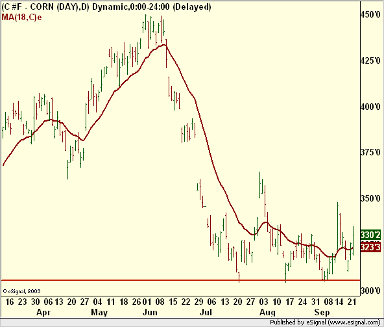Click the 425'0 price axis label

tap(370, 60)
